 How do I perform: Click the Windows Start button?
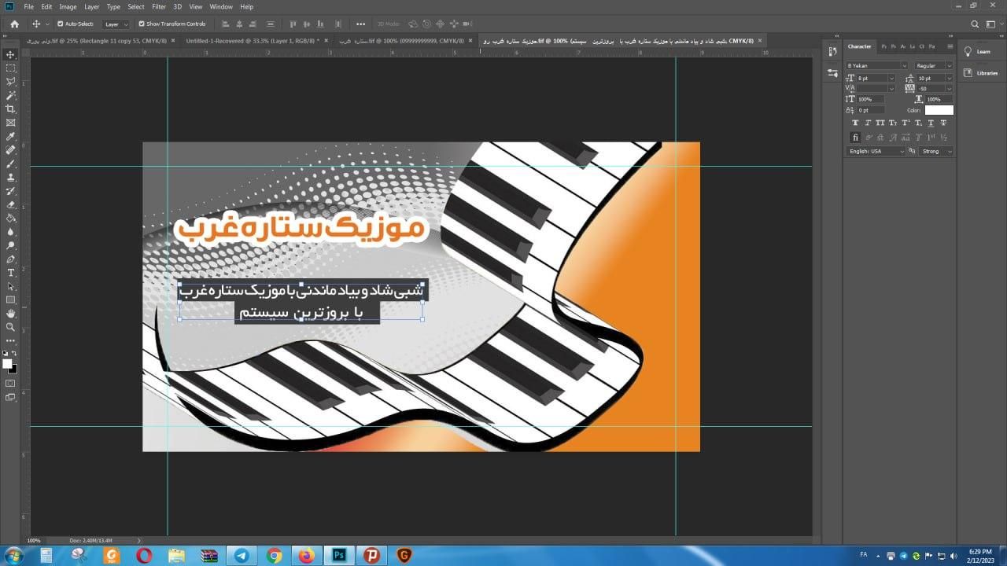(13, 556)
